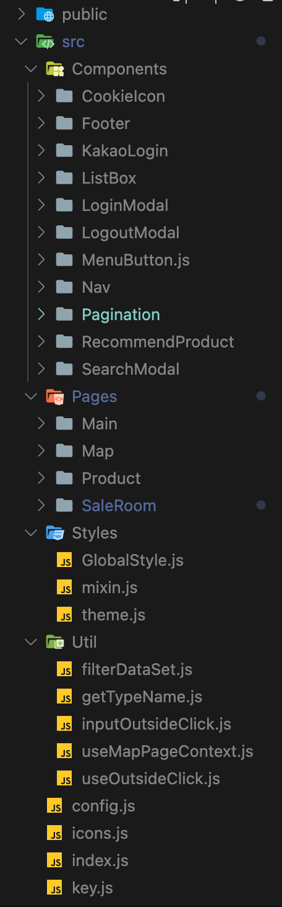Open filterDataSet.js file
Screen dimensions: 282x907
pyautogui.click(x=137, y=669)
